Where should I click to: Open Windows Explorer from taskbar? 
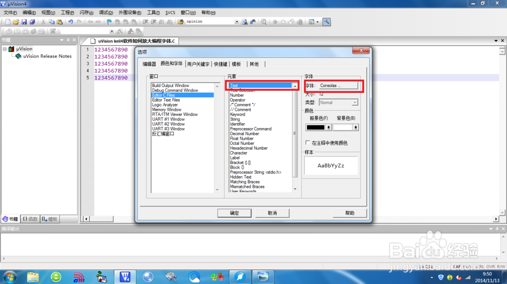[33, 277]
